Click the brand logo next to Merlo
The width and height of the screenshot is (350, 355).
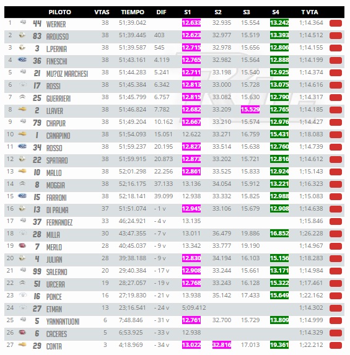[x=22, y=245]
